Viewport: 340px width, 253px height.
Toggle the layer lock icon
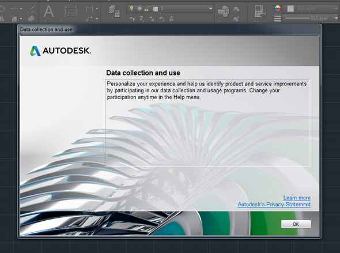click(146, 9)
